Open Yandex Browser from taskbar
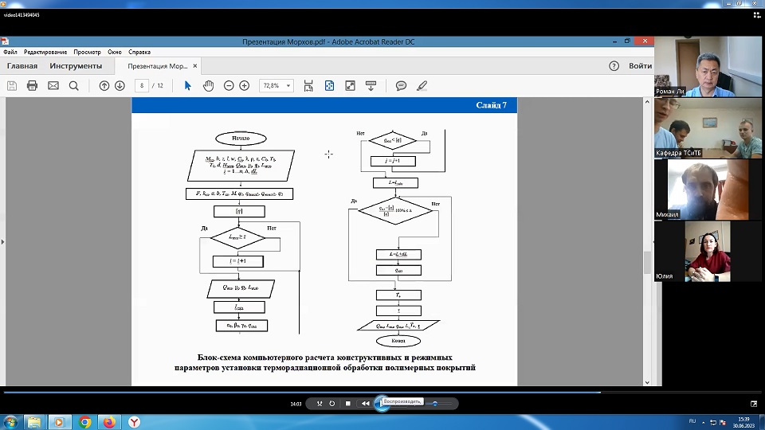 coord(134,422)
